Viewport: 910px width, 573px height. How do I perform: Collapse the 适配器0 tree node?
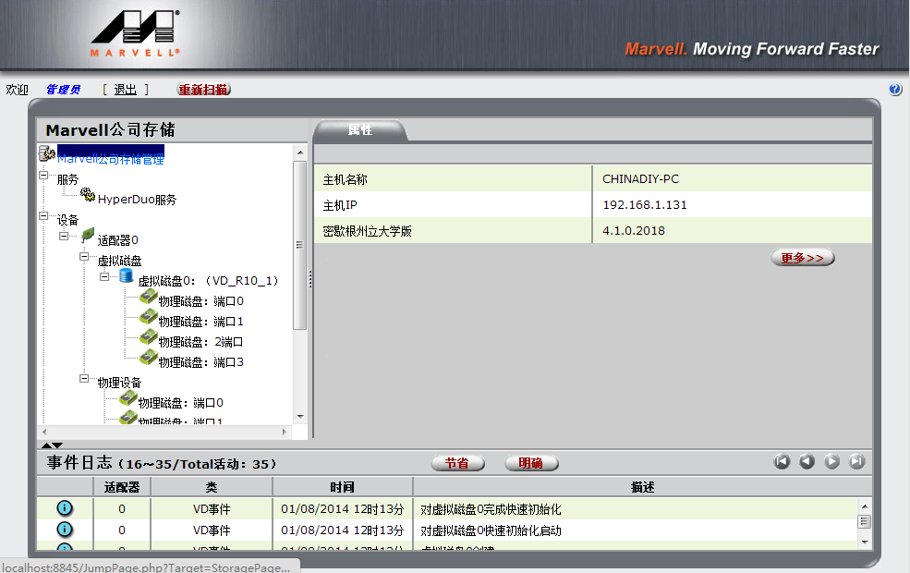pos(64,236)
